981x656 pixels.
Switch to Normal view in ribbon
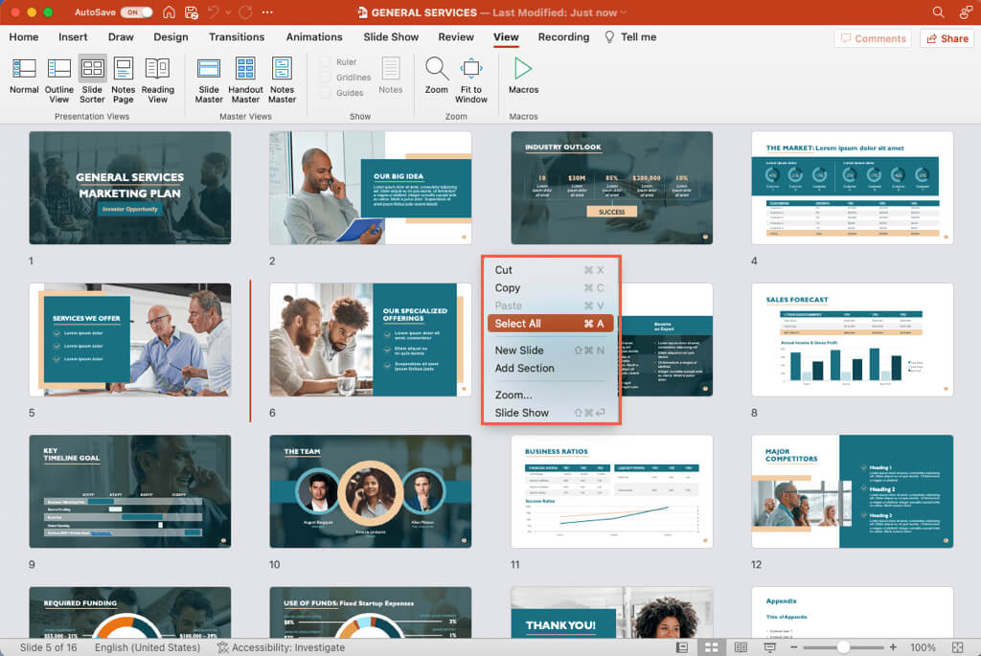[x=24, y=76]
